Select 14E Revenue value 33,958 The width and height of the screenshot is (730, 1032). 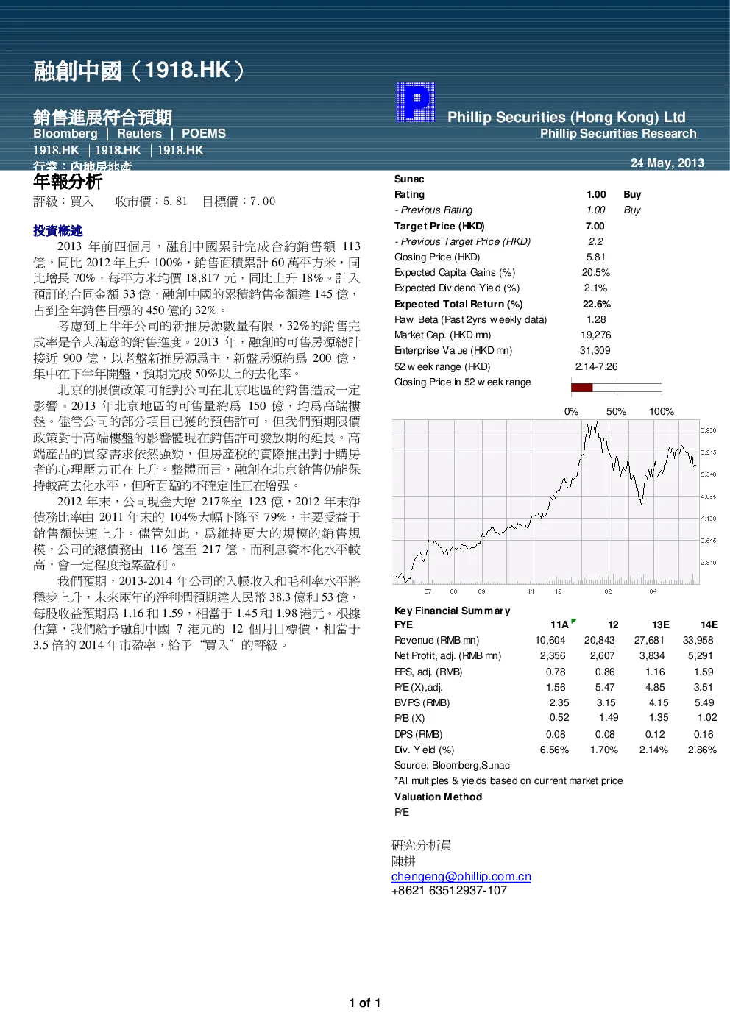698,640
